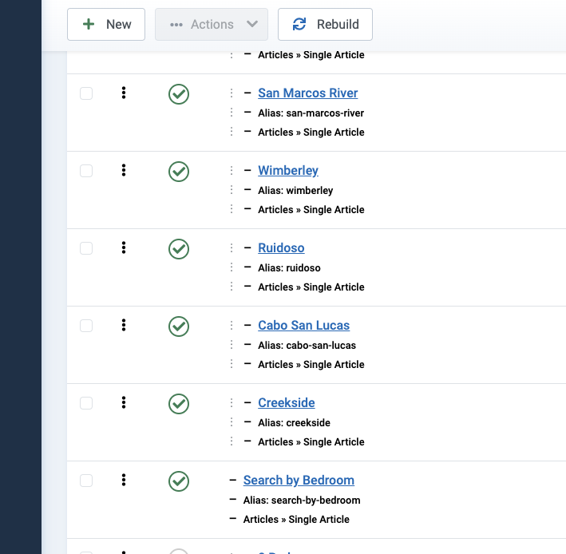Click the three-dot handle in Cabo San Lucas row
This screenshot has width=566, height=554.
(124, 326)
